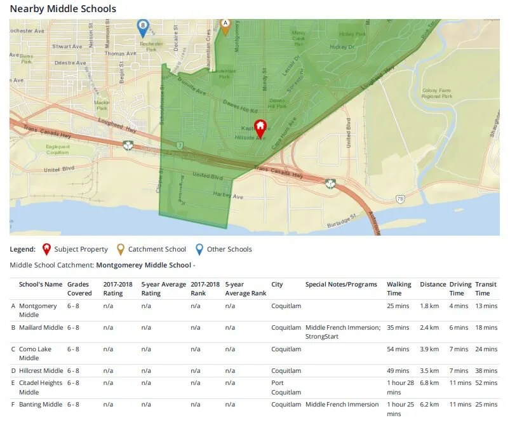
Task: Click Citadel Heights' 52 mins transit time
Action: coord(487,382)
